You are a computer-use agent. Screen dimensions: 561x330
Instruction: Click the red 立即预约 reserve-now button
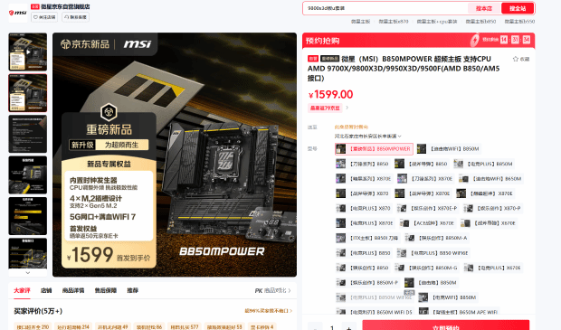coord(446,325)
